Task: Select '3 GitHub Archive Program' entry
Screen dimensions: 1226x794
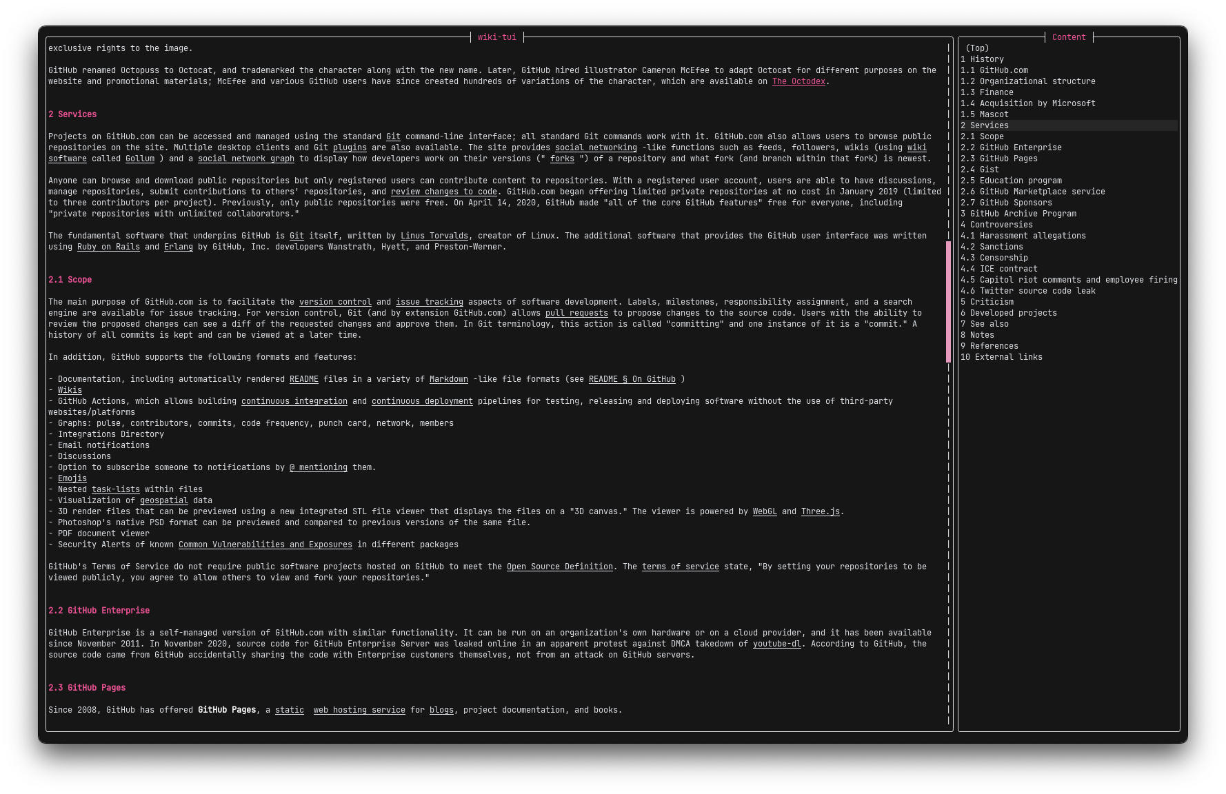Action: point(1018,214)
